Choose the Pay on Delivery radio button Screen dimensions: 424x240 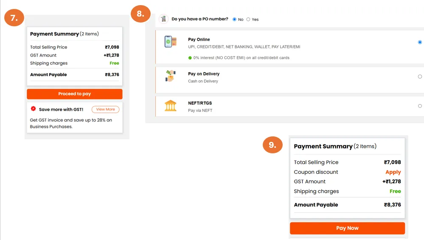420,76
